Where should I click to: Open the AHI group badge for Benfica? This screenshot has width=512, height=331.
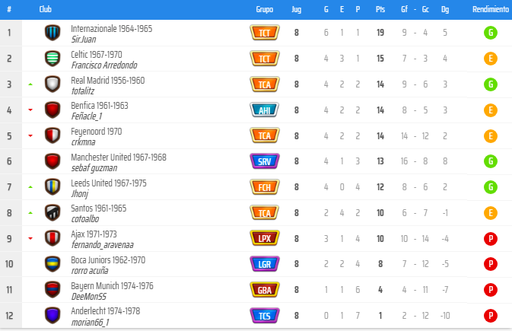[x=265, y=110]
